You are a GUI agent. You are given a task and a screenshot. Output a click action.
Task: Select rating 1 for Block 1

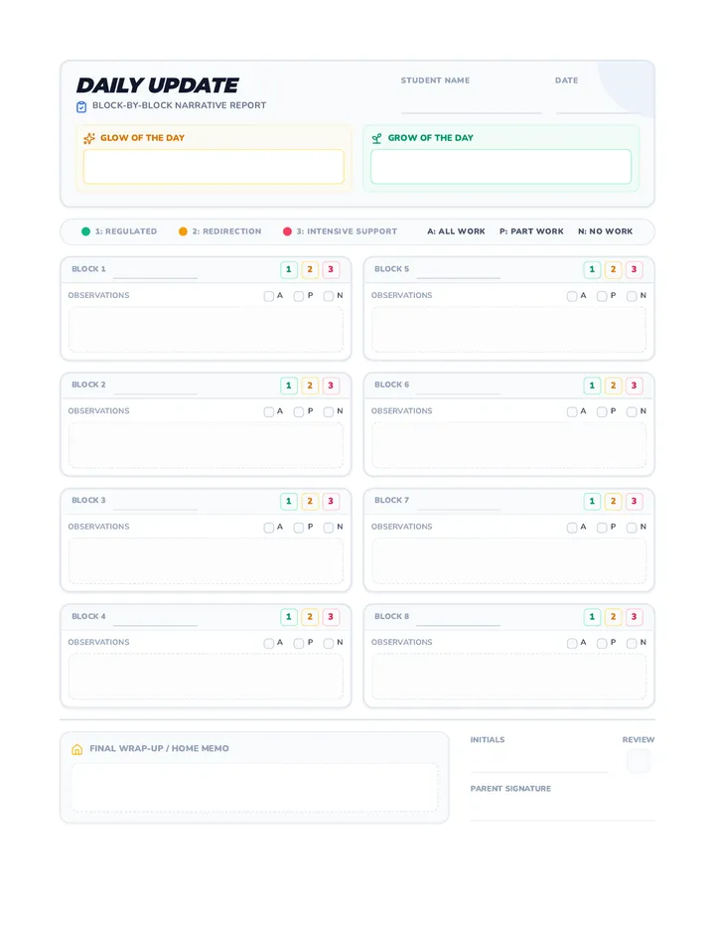(289, 270)
